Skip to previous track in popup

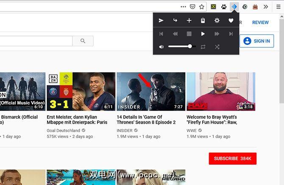point(161,34)
